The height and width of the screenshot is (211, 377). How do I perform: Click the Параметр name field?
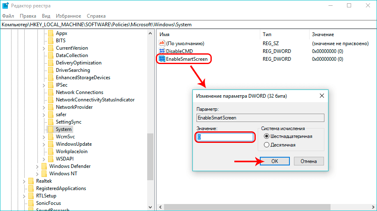[x=260, y=118]
